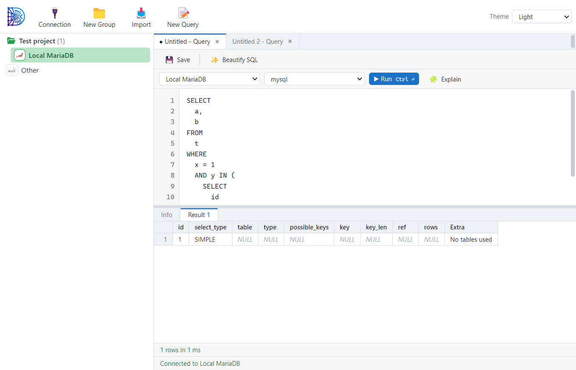This screenshot has width=576, height=370.
Task: Close the Untitled - Query tab
Action: pos(217,42)
